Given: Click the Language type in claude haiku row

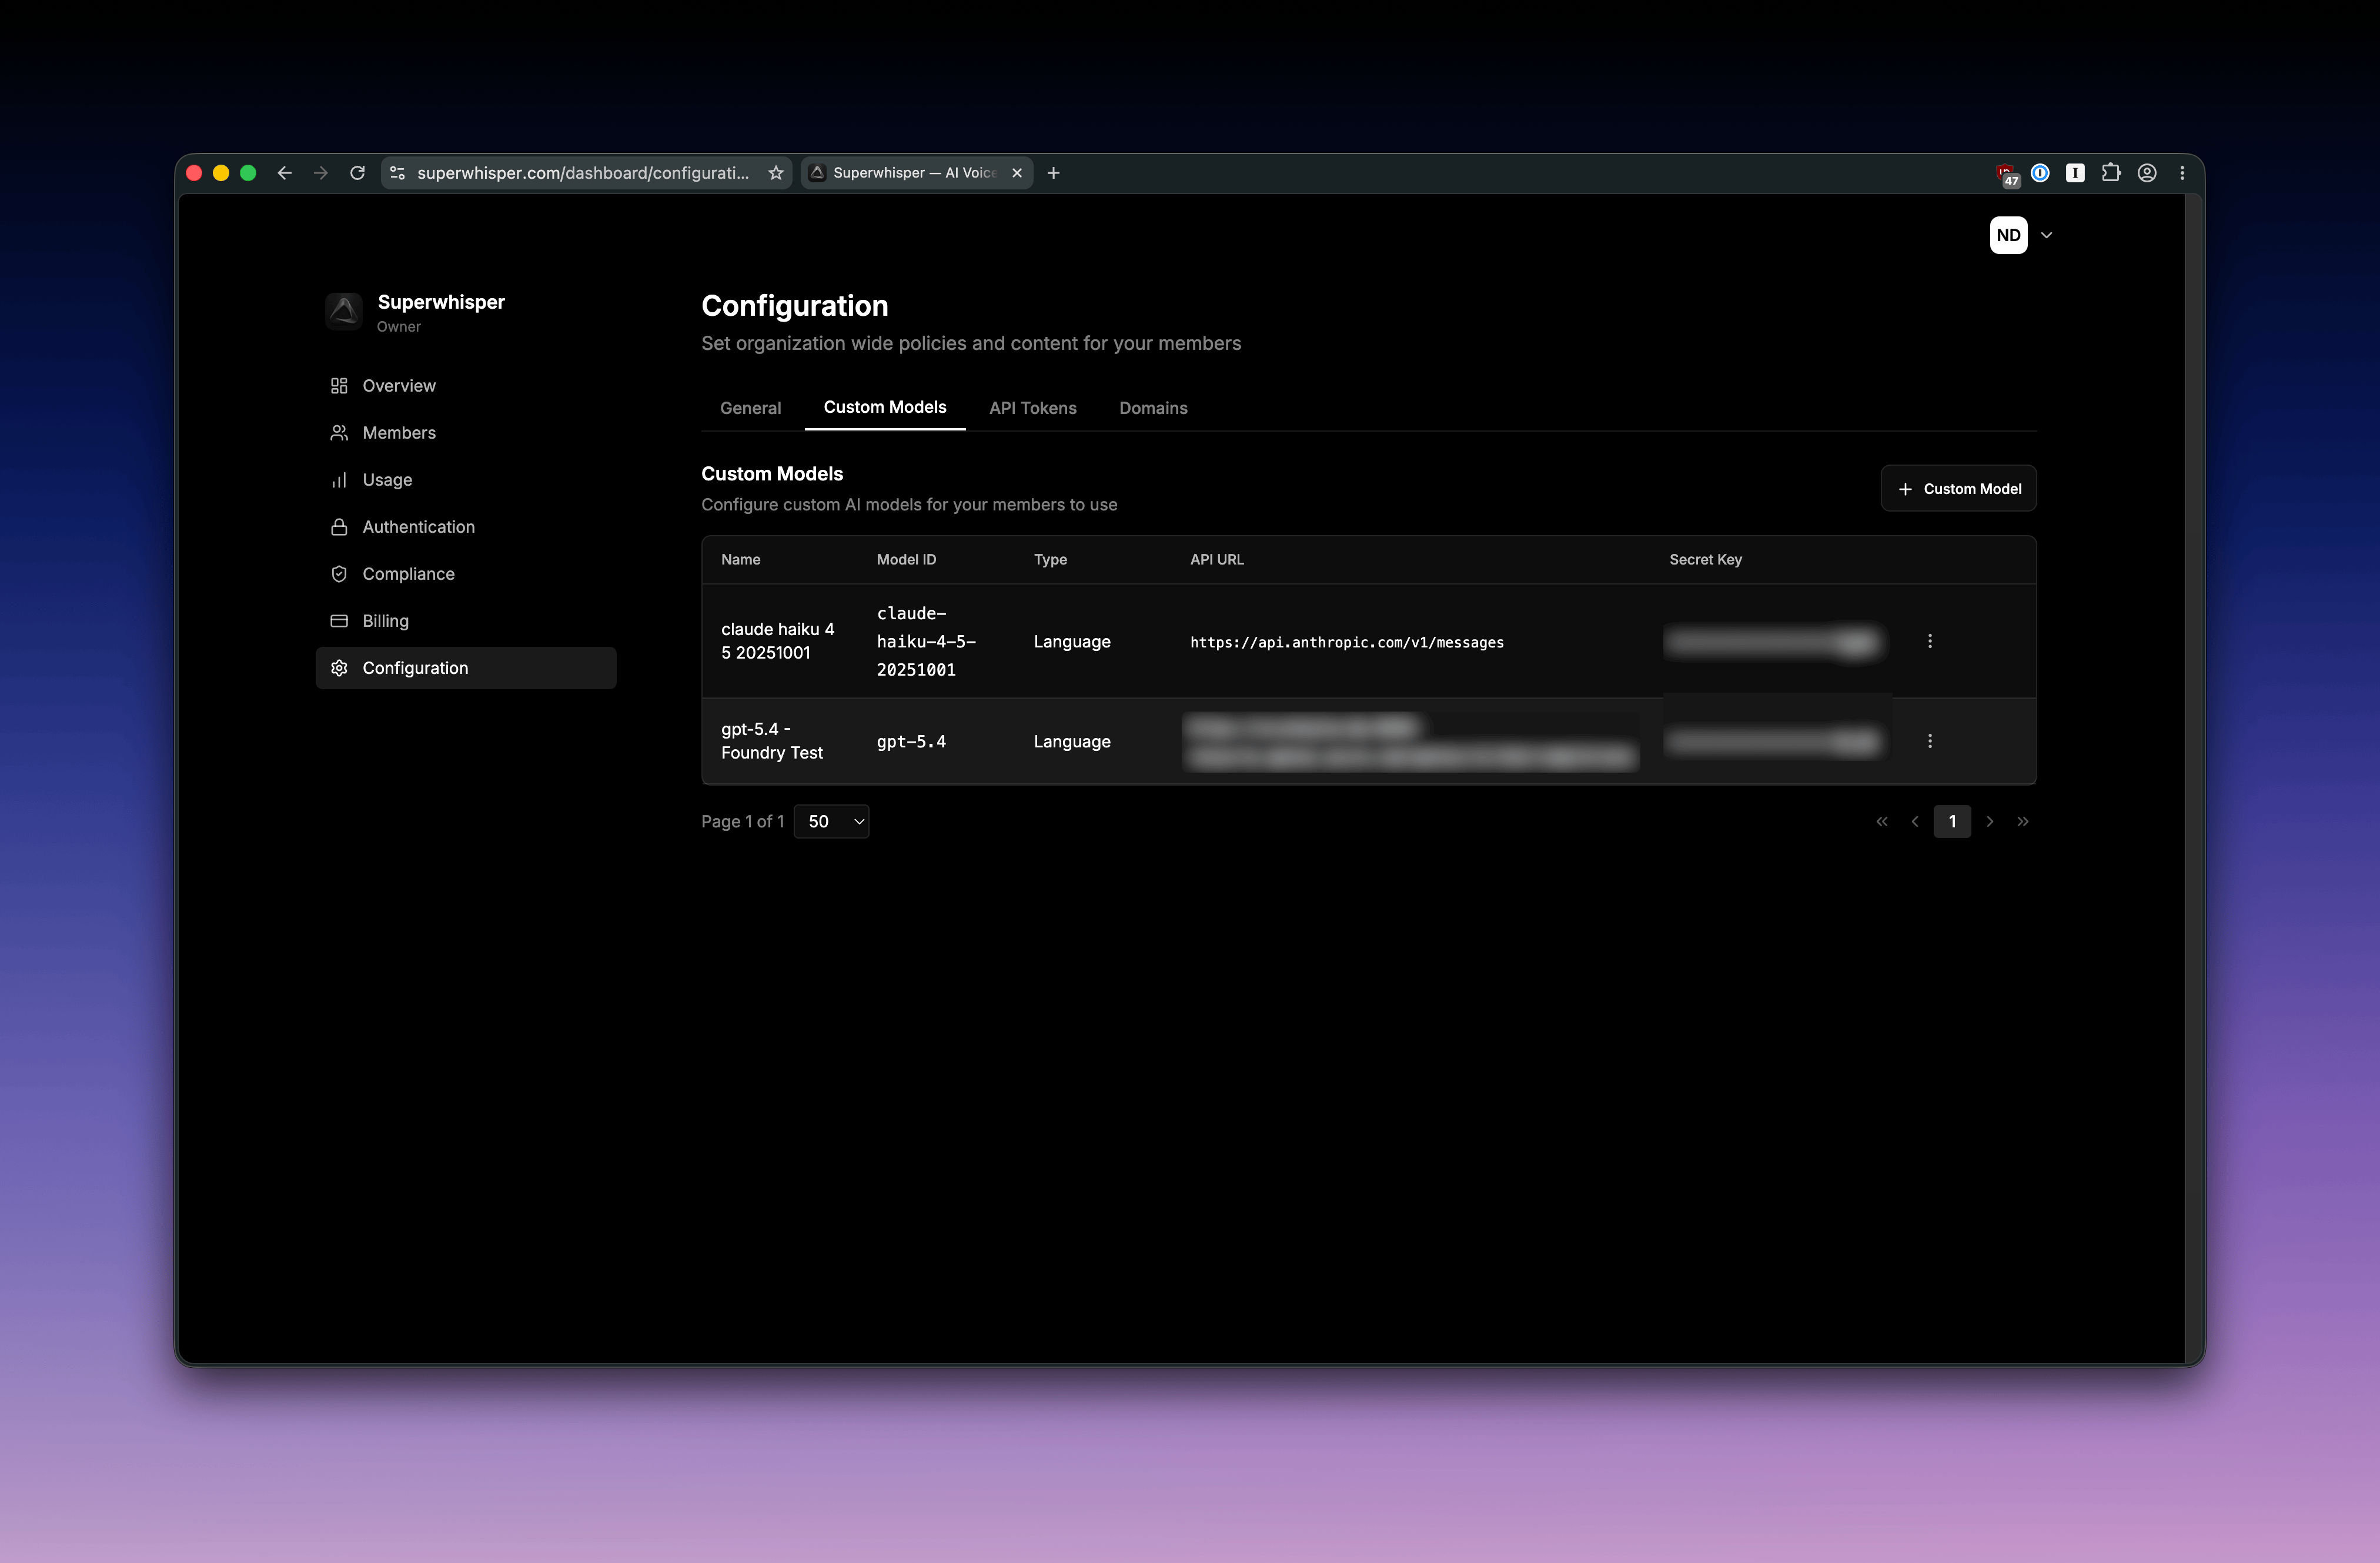Looking at the screenshot, I should pos(1072,641).
